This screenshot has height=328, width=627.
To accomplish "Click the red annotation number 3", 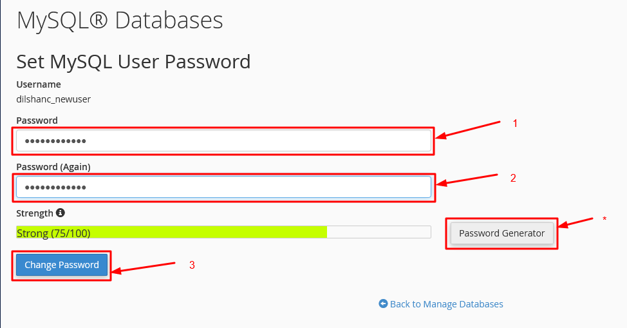I will 192,265.
